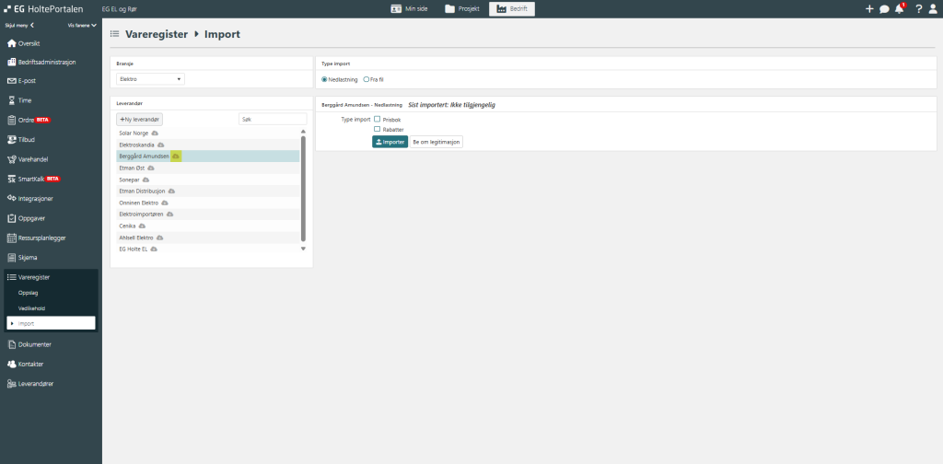Click the 'Ny leverandør' button

140,120
